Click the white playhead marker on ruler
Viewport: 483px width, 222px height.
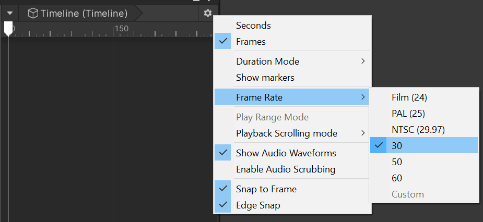[8, 28]
